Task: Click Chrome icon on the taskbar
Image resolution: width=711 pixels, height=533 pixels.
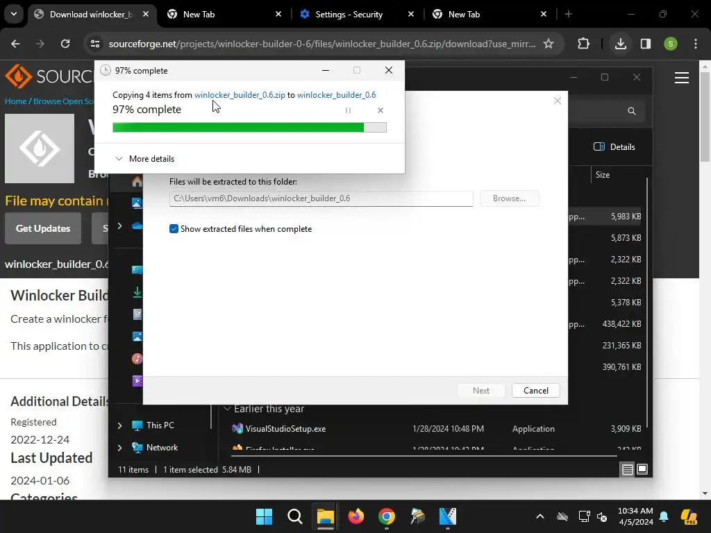Action: click(x=386, y=516)
